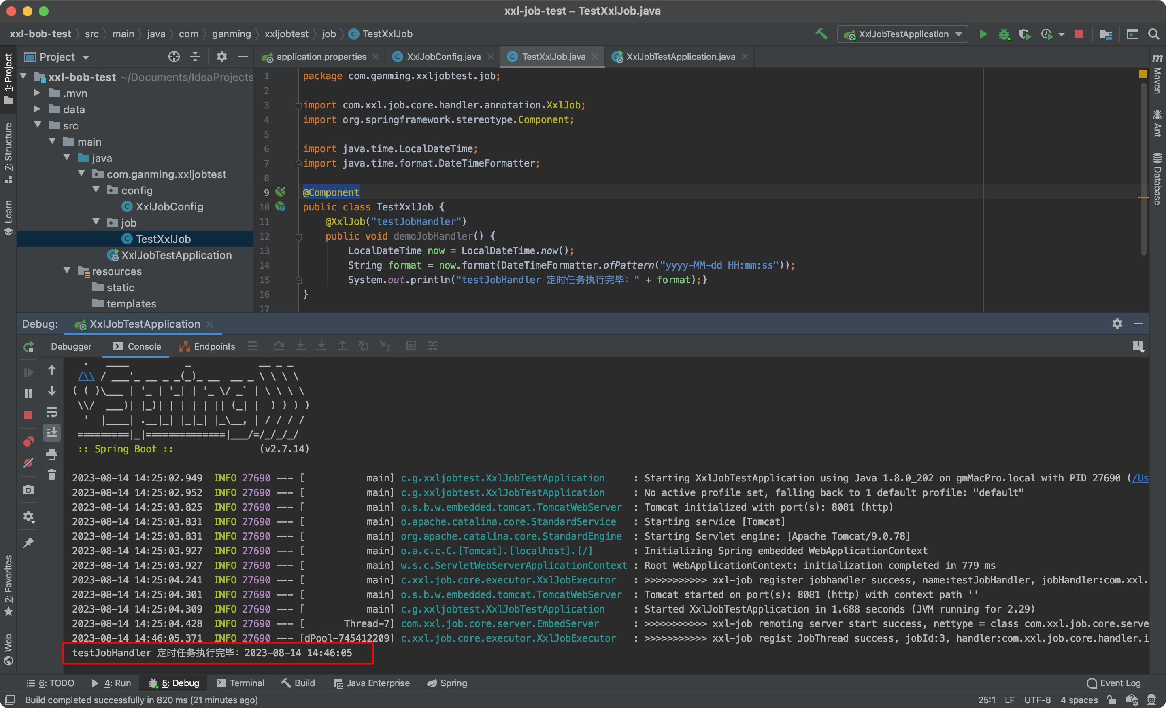Select XxlJobTestApplication in project tree
The height and width of the screenshot is (708, 1166).
pos(176,255)
